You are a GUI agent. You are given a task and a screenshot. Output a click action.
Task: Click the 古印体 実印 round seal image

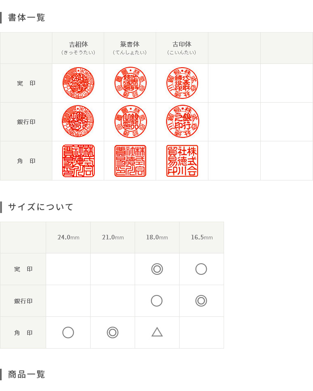pos(182,83)
